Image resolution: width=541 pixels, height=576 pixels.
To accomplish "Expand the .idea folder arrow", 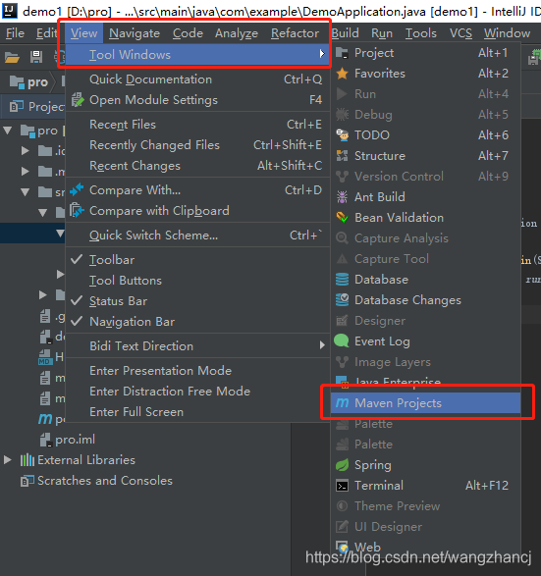I will pyautogui.click(x=25, y=150).
